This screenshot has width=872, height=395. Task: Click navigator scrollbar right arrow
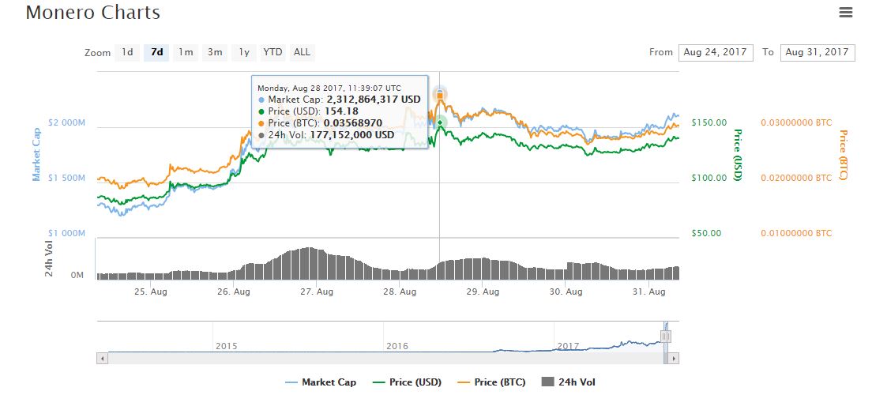pos(674,359)
